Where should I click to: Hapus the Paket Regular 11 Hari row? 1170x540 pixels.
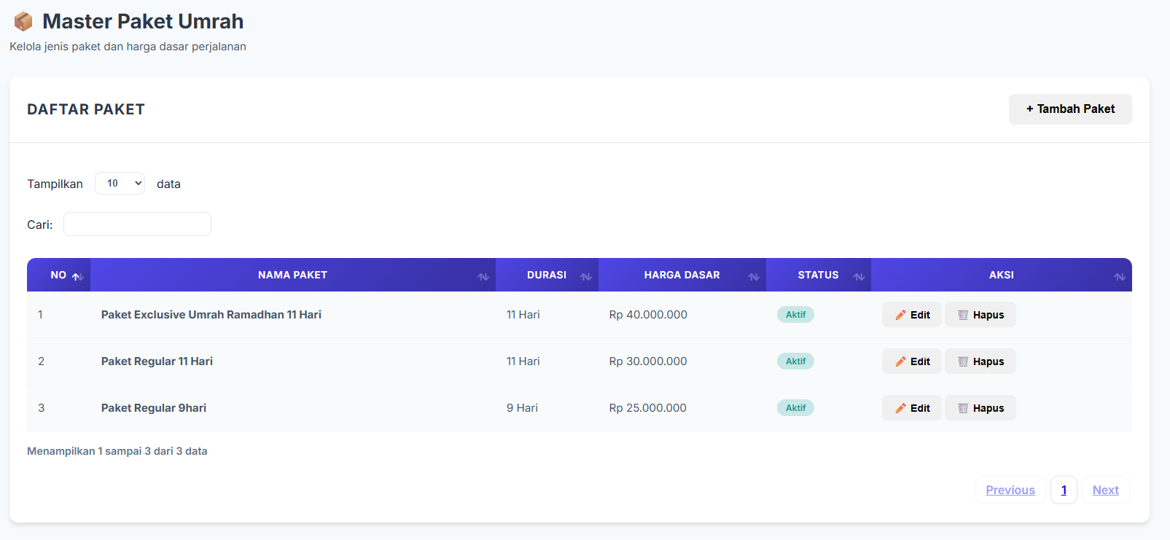coord(980,361)
